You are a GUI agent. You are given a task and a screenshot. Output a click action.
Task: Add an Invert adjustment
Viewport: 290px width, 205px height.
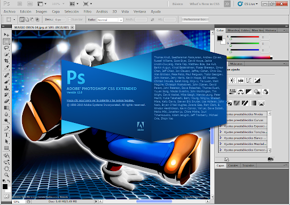[229, 103]
